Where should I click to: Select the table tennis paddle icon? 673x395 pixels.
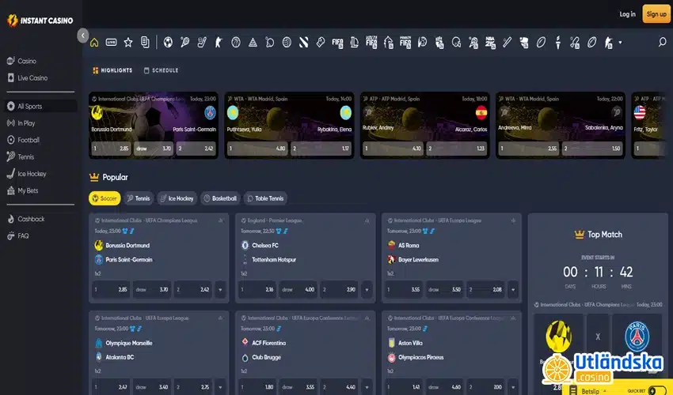point(269,43)
